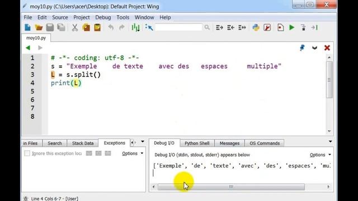Select the moy10.py editor tab
This screenshot has height=201, width=358.
click(36, 38)
